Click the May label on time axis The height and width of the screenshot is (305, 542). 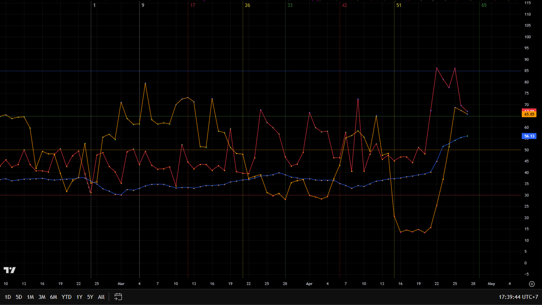coord(491,284)
